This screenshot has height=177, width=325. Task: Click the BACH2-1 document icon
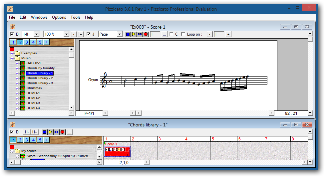coord(23,63)
